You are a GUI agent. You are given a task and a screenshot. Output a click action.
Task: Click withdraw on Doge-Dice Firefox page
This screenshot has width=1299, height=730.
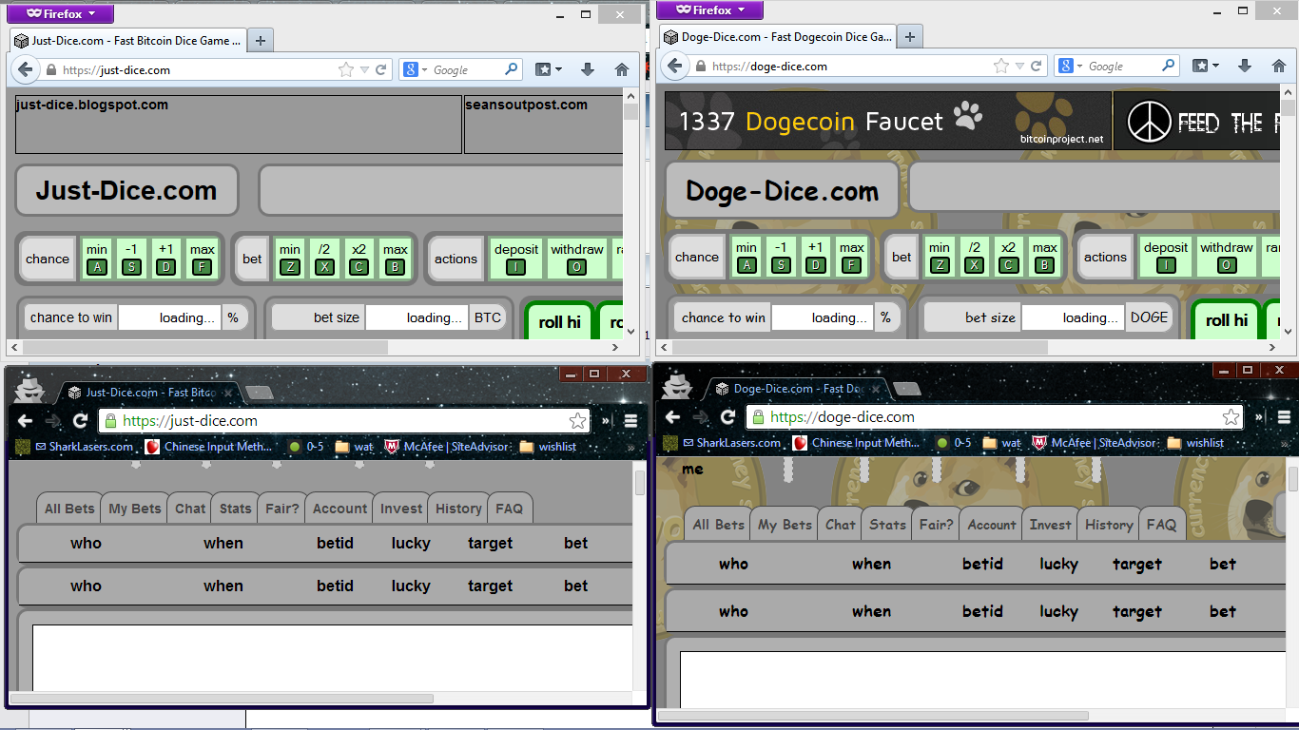1227,256
